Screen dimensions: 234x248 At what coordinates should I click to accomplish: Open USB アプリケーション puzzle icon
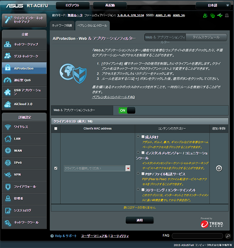click(8, 92)
